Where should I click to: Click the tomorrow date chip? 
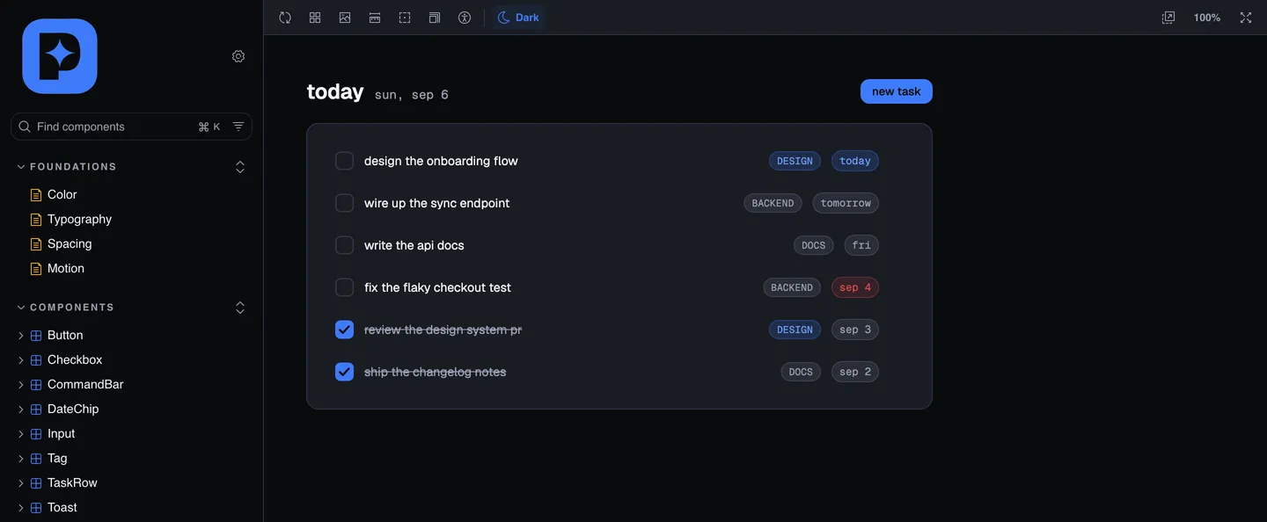point(846,203)
